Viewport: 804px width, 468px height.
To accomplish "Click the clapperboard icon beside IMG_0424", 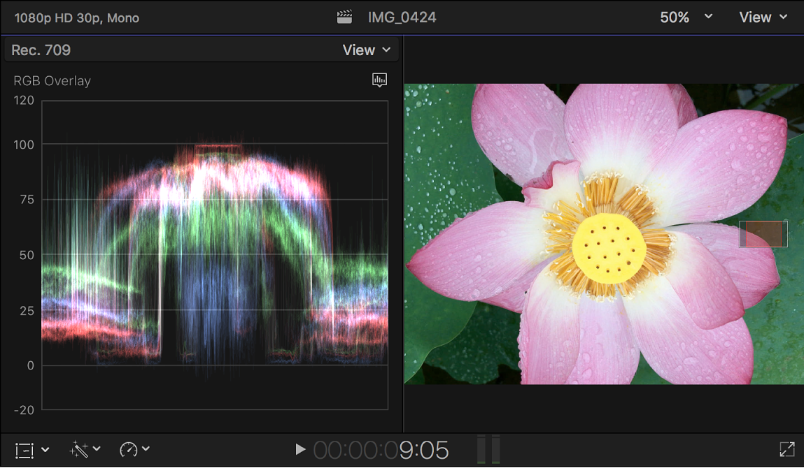I will [x=344, y=15].
